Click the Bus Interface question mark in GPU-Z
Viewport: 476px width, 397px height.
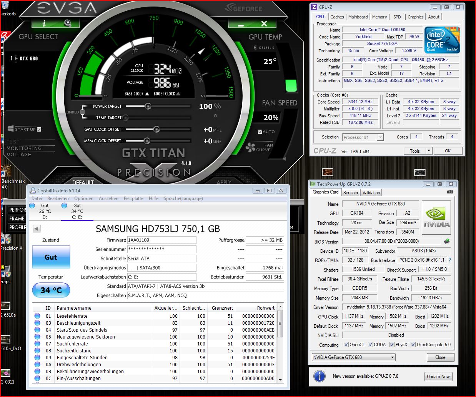(x=449, y=260)
